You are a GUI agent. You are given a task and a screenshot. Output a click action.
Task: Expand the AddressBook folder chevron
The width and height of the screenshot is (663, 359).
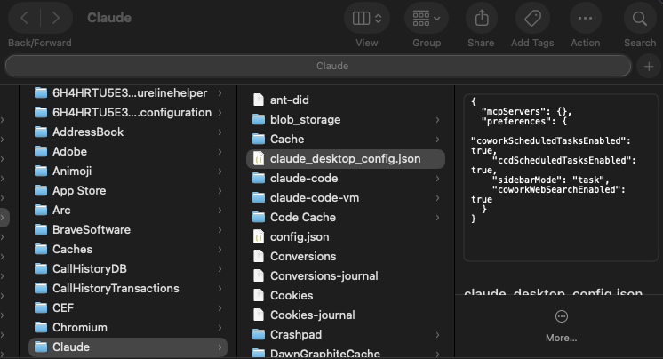(220, 132)
